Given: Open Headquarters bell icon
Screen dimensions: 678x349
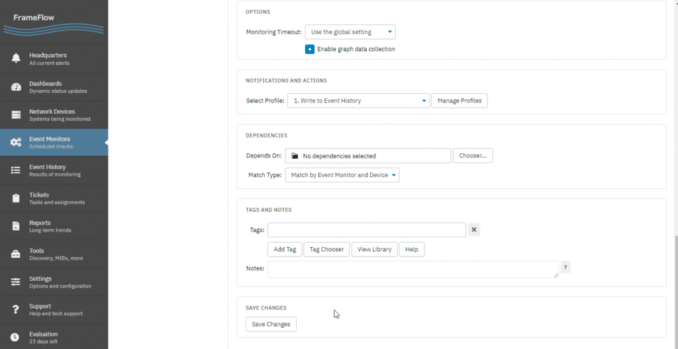Looking at the screenshot, I should tap(16, 59).
